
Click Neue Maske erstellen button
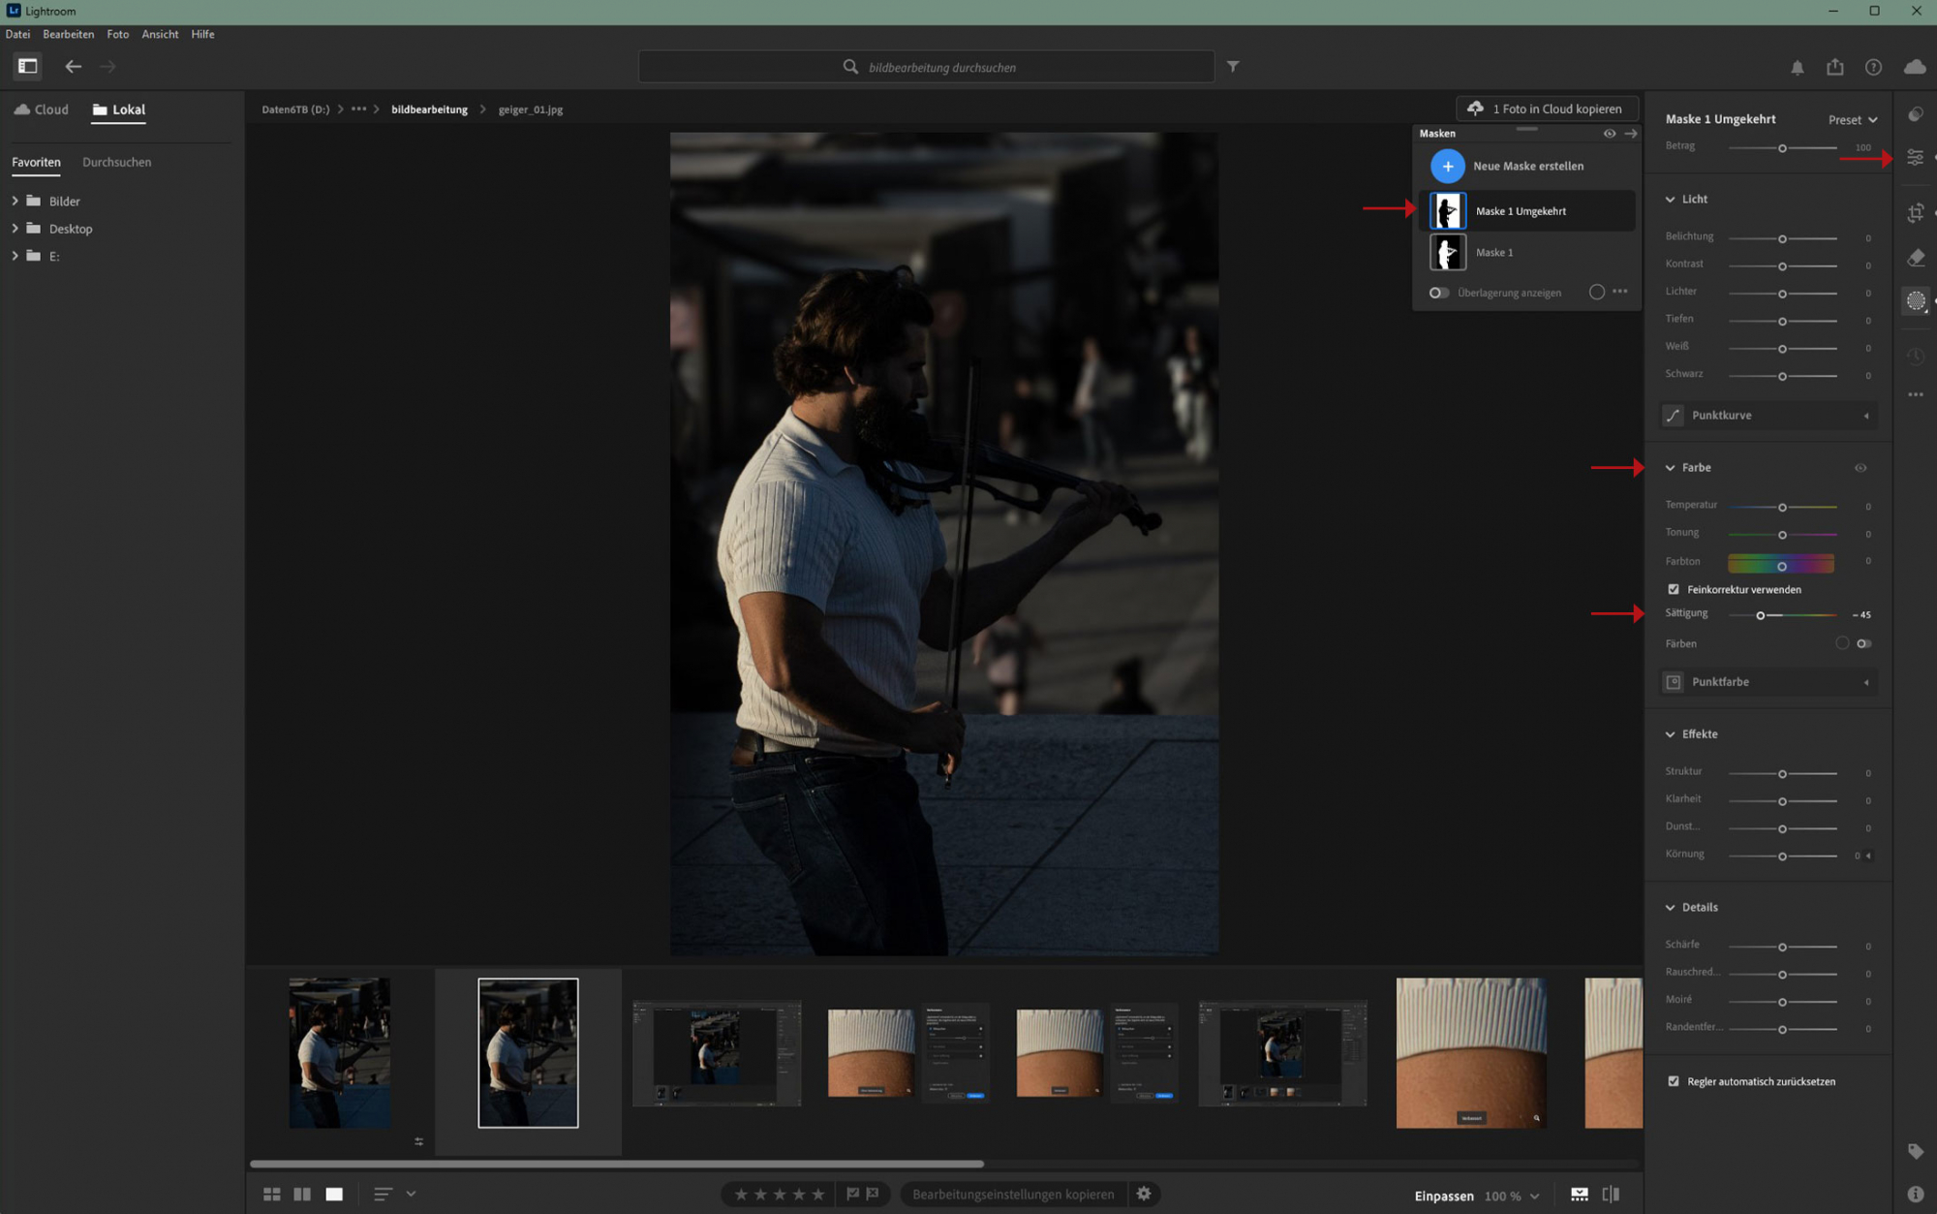(1447, 166)
